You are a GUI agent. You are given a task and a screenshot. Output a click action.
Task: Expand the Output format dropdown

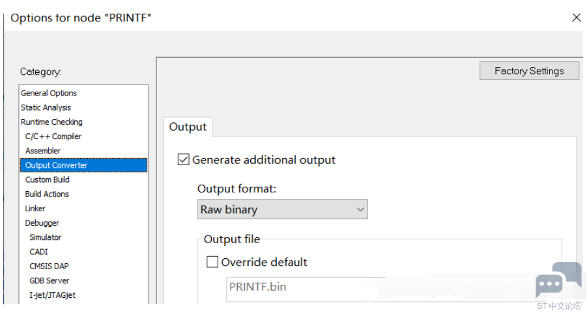(x=282, y=209)
